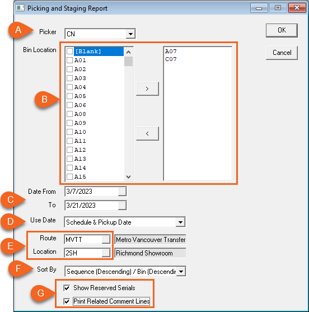Check the A05 bin location box
This screenshot has height=312, width=309.
(x=69, y=96)
